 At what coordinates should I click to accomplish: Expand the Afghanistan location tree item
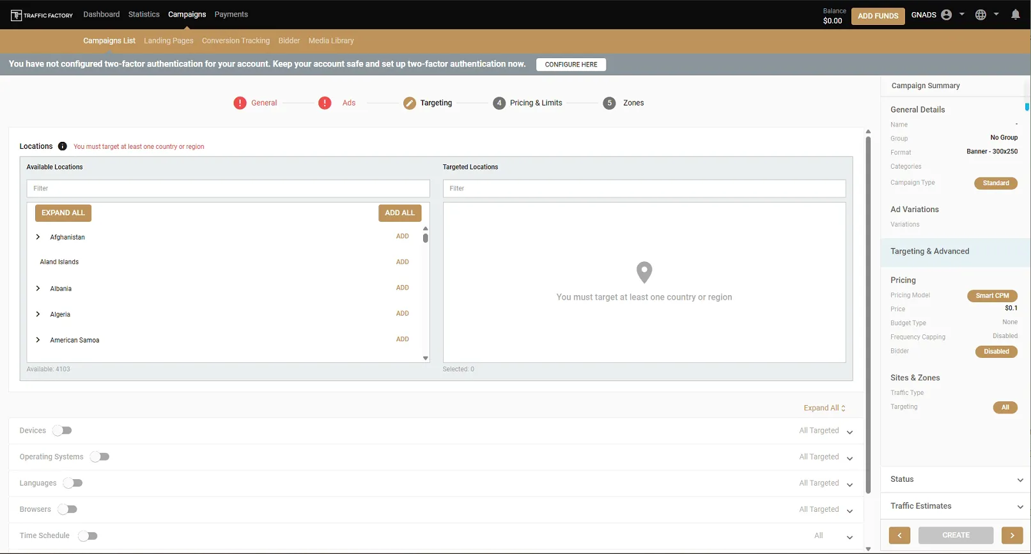[x=38, y=237]
